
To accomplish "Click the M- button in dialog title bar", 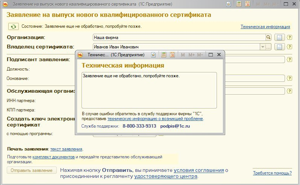I will [200, 55].
